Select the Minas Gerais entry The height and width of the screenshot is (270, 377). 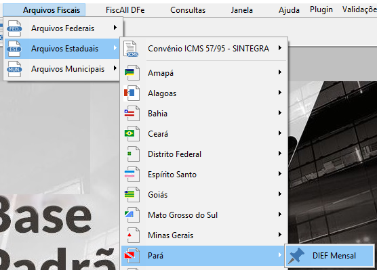[x=204, y=235]
